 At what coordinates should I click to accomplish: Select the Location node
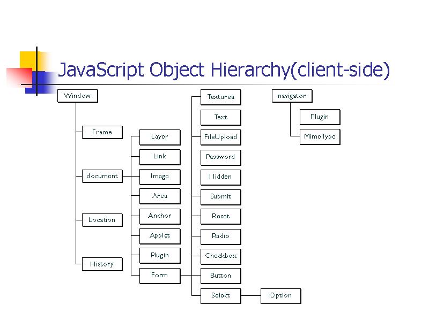pyautogui.click(x=102, y=220)
